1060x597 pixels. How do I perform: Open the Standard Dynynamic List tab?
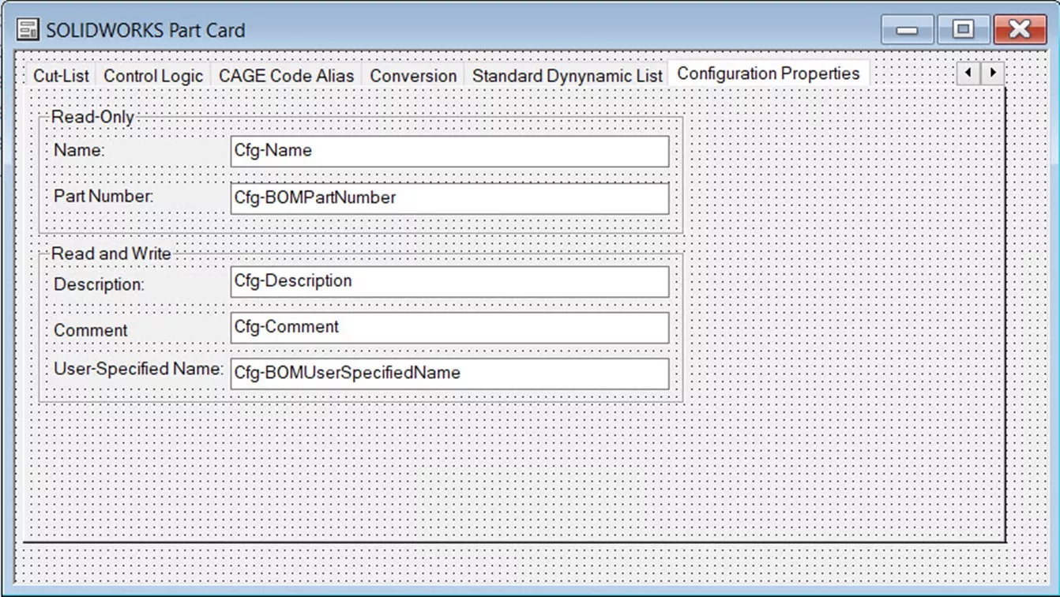point(567,76)
